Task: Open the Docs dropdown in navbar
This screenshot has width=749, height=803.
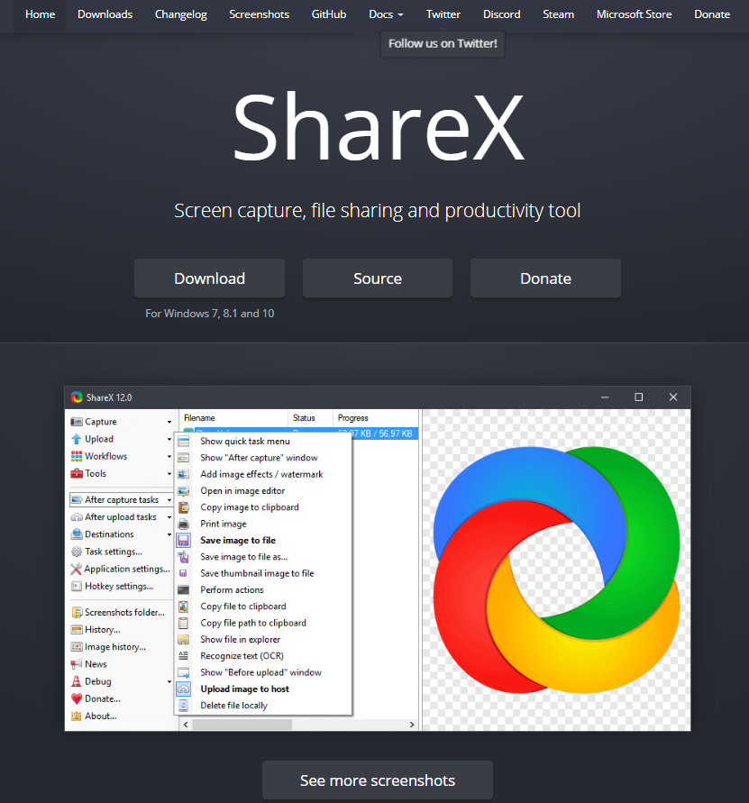Action: (x=386, y=14)
